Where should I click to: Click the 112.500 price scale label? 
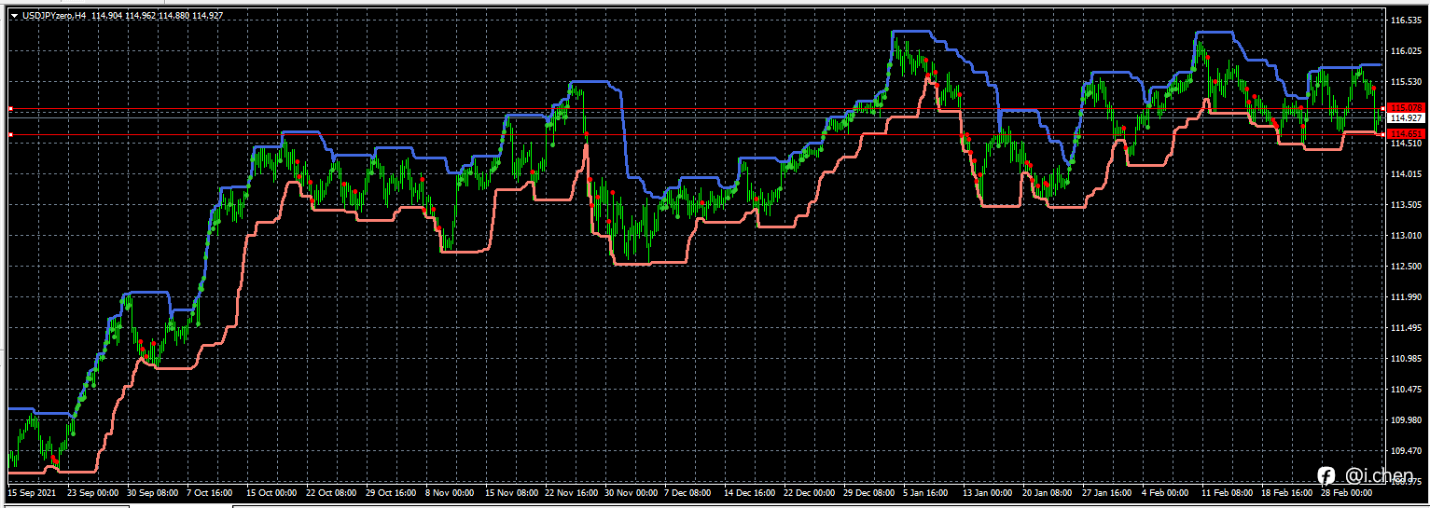(x=1405, y=266)
